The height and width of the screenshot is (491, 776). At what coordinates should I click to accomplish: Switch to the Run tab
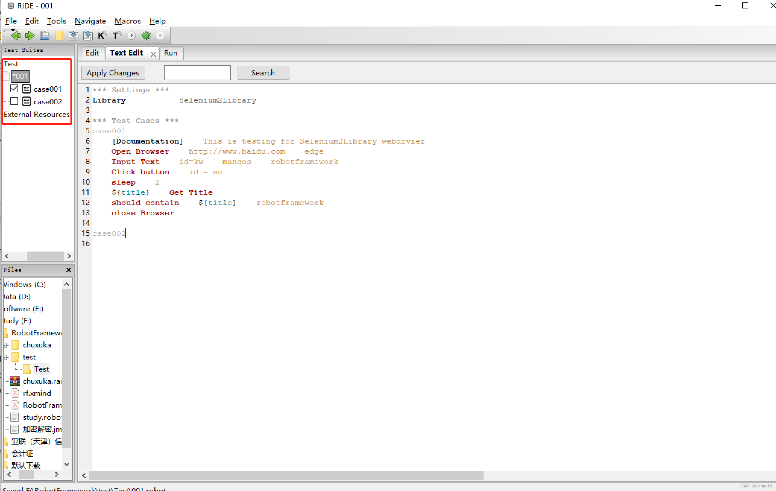coord(170,53)
